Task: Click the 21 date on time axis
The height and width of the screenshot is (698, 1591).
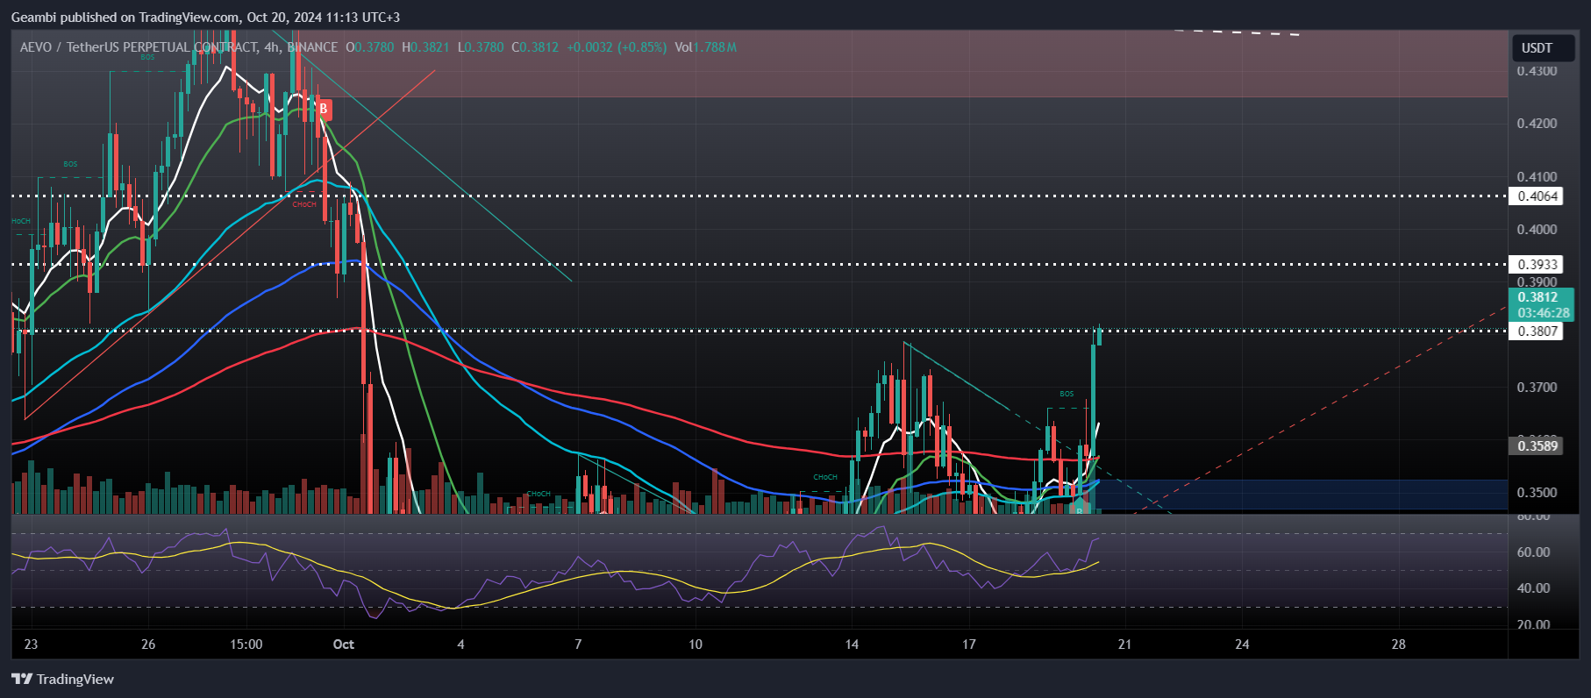Action: pyautogui.click(x=1124, y=645)
